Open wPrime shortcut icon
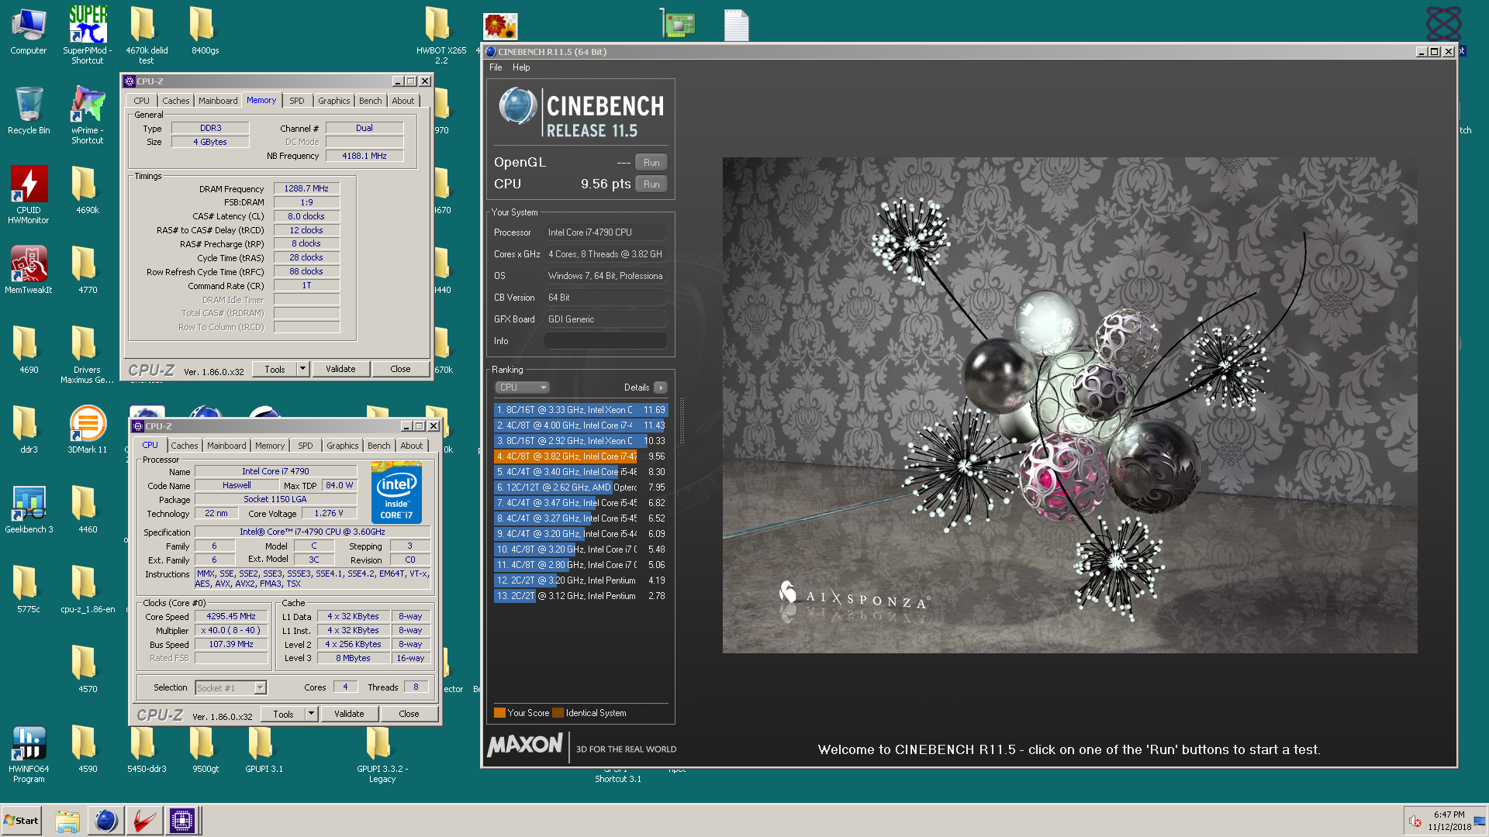This screenshot has height=837, width=1489. (x=88, y=115)
